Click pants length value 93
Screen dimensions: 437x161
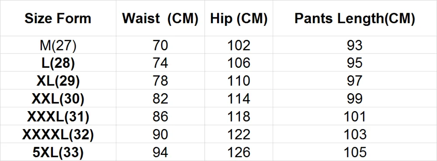coord(354,45)
